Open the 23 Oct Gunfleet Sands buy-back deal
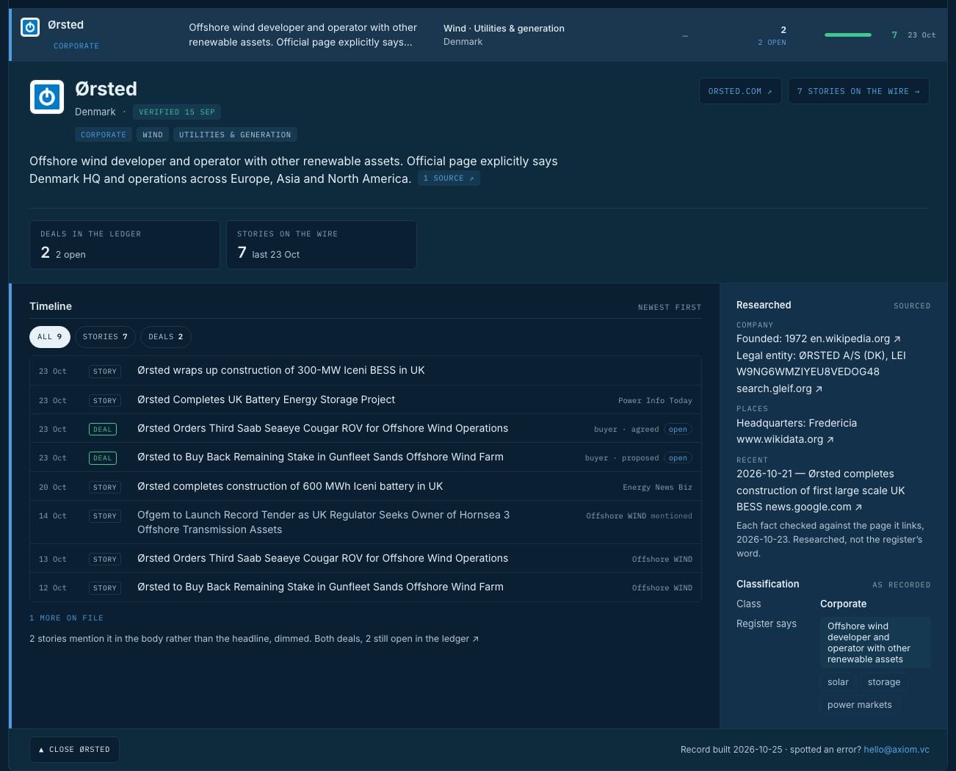Image resolution: width=956 pixels, height=771 pixels. [366, 457]
